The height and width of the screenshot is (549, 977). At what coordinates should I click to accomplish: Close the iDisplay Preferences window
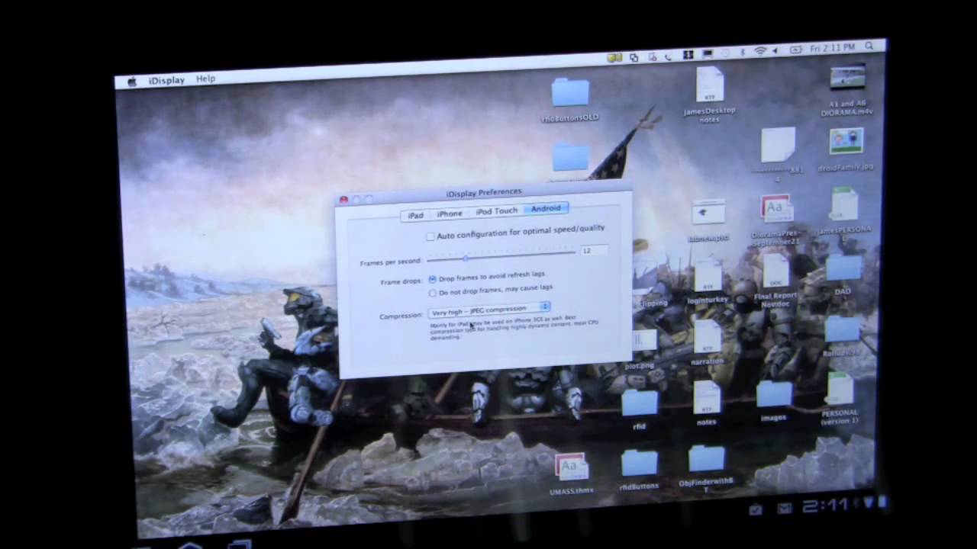(343, 200)
